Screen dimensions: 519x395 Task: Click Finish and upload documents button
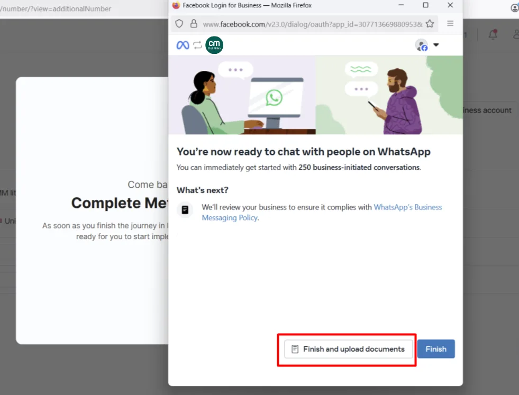pos(348,348)
